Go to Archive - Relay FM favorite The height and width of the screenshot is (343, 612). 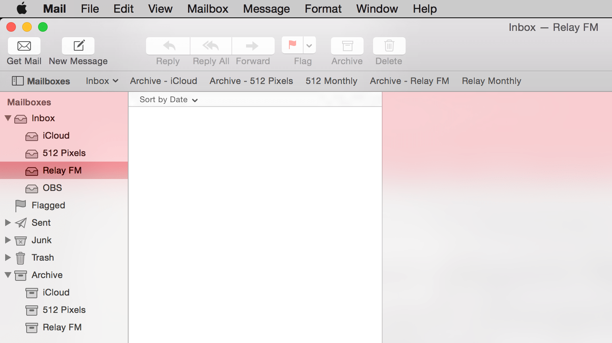tap(410, 81)
